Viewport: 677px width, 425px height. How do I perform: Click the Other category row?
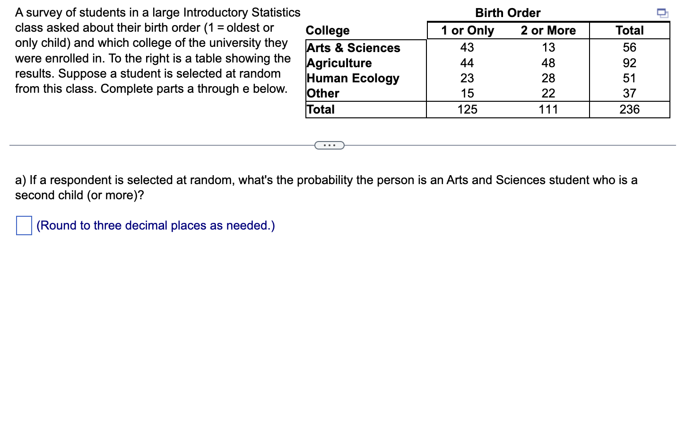322,93
